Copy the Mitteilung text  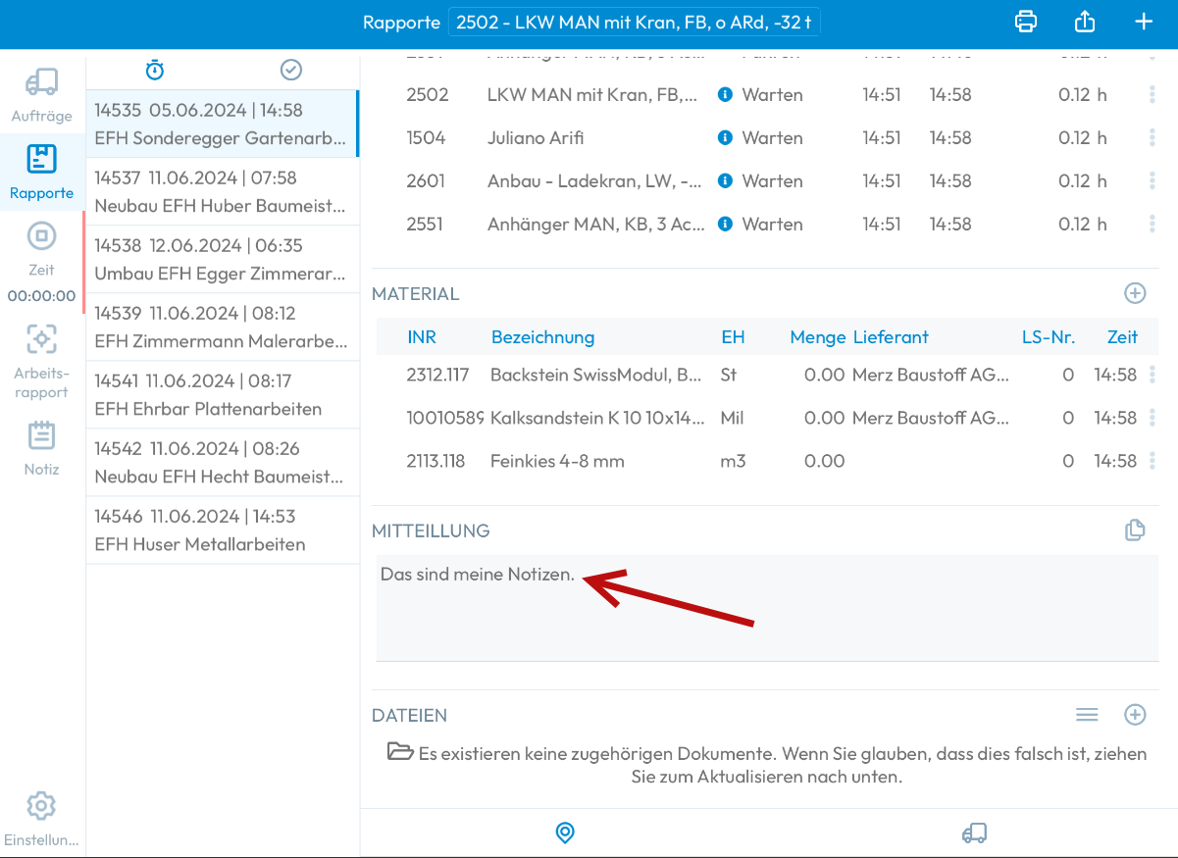1135,530
